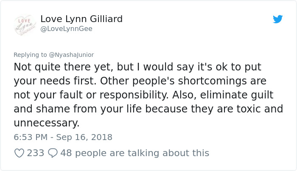Open the Love Lynn heart avatar
This screenshot has width=297, height=171.
[x=25, y=25]
